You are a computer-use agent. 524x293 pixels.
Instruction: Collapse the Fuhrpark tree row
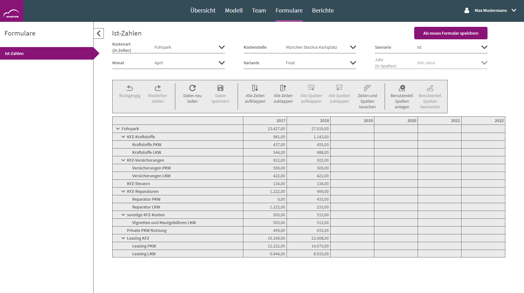click(118, 129)
